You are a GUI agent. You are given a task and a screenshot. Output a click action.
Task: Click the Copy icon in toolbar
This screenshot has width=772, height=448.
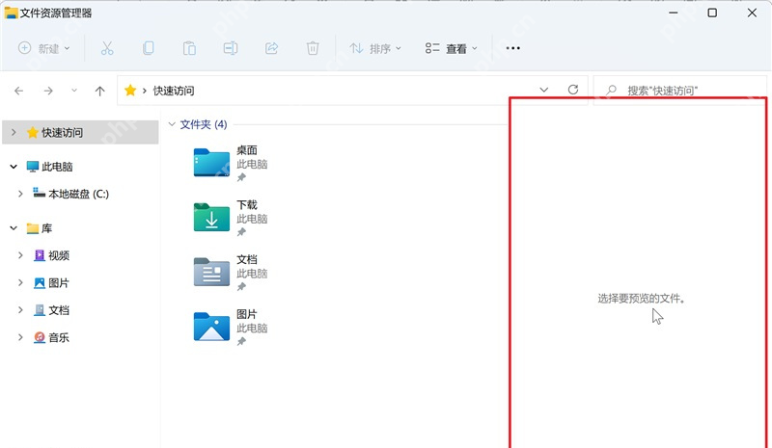(149, 48)
